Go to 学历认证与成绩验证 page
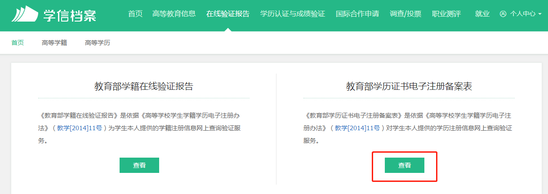The height and width of the screenshot is (194, 548). click(x=293, y=14)
